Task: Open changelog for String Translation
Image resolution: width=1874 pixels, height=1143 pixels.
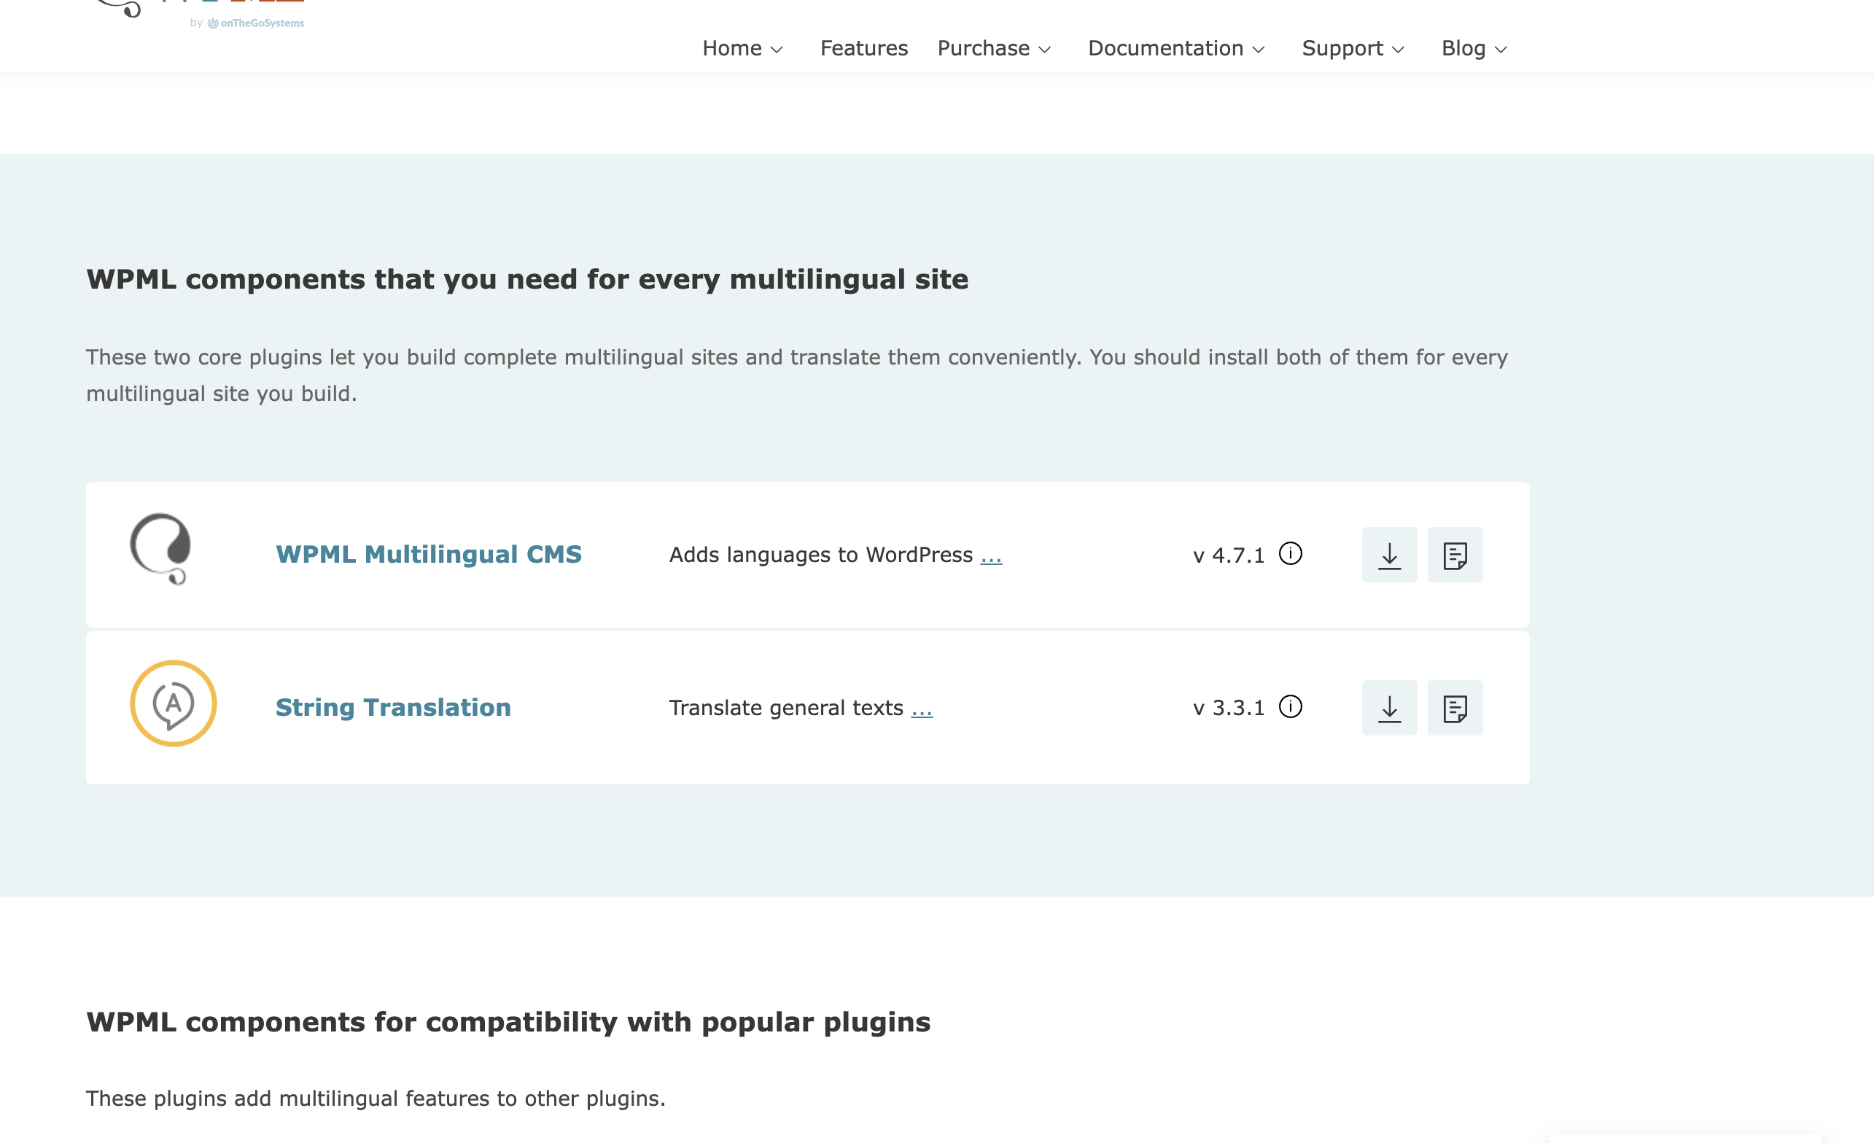Action: click(1454, 707)
